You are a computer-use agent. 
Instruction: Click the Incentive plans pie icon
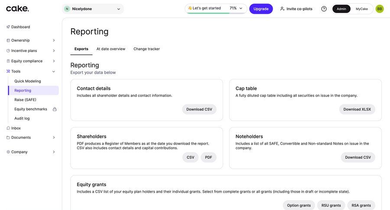tap(8, 51)
